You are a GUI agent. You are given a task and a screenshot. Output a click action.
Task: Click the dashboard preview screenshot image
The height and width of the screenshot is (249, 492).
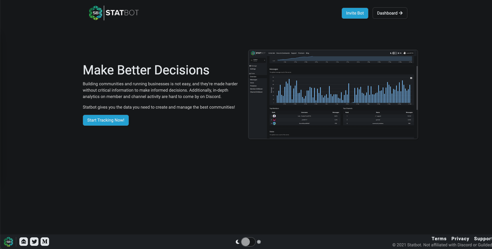333,95
